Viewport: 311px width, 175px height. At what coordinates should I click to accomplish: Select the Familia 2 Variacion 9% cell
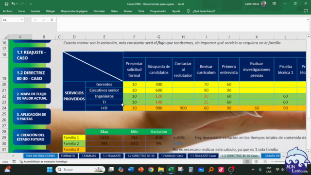[159, 143]
